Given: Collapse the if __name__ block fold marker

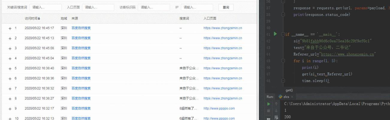Looking at the screenshot, I should (x=283, y=34).
